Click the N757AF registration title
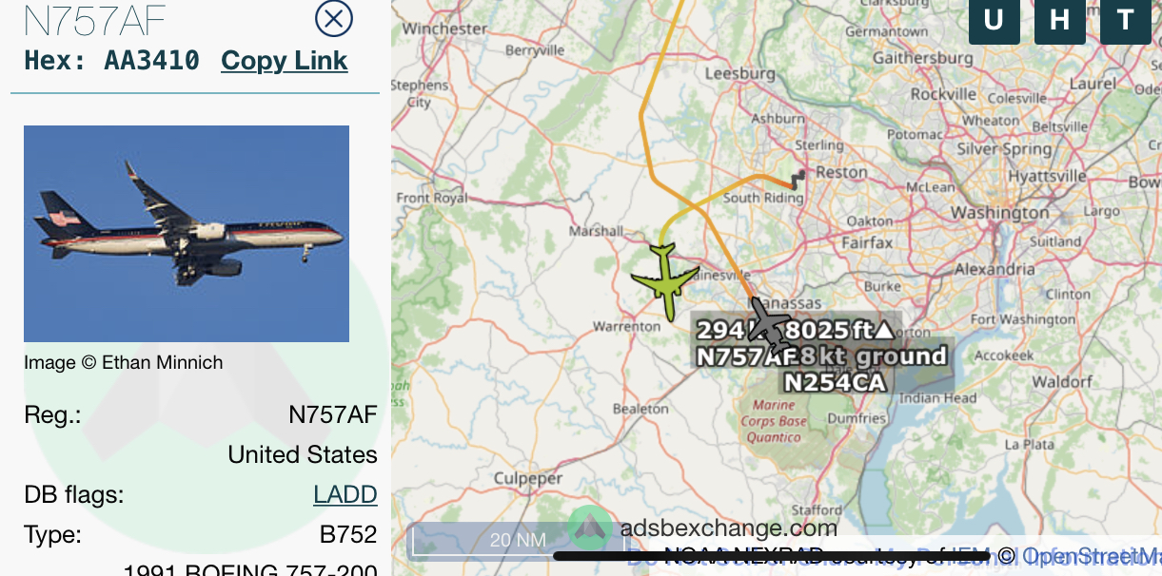This screenshot has width=1162, height=576. (x=94, y=20)
